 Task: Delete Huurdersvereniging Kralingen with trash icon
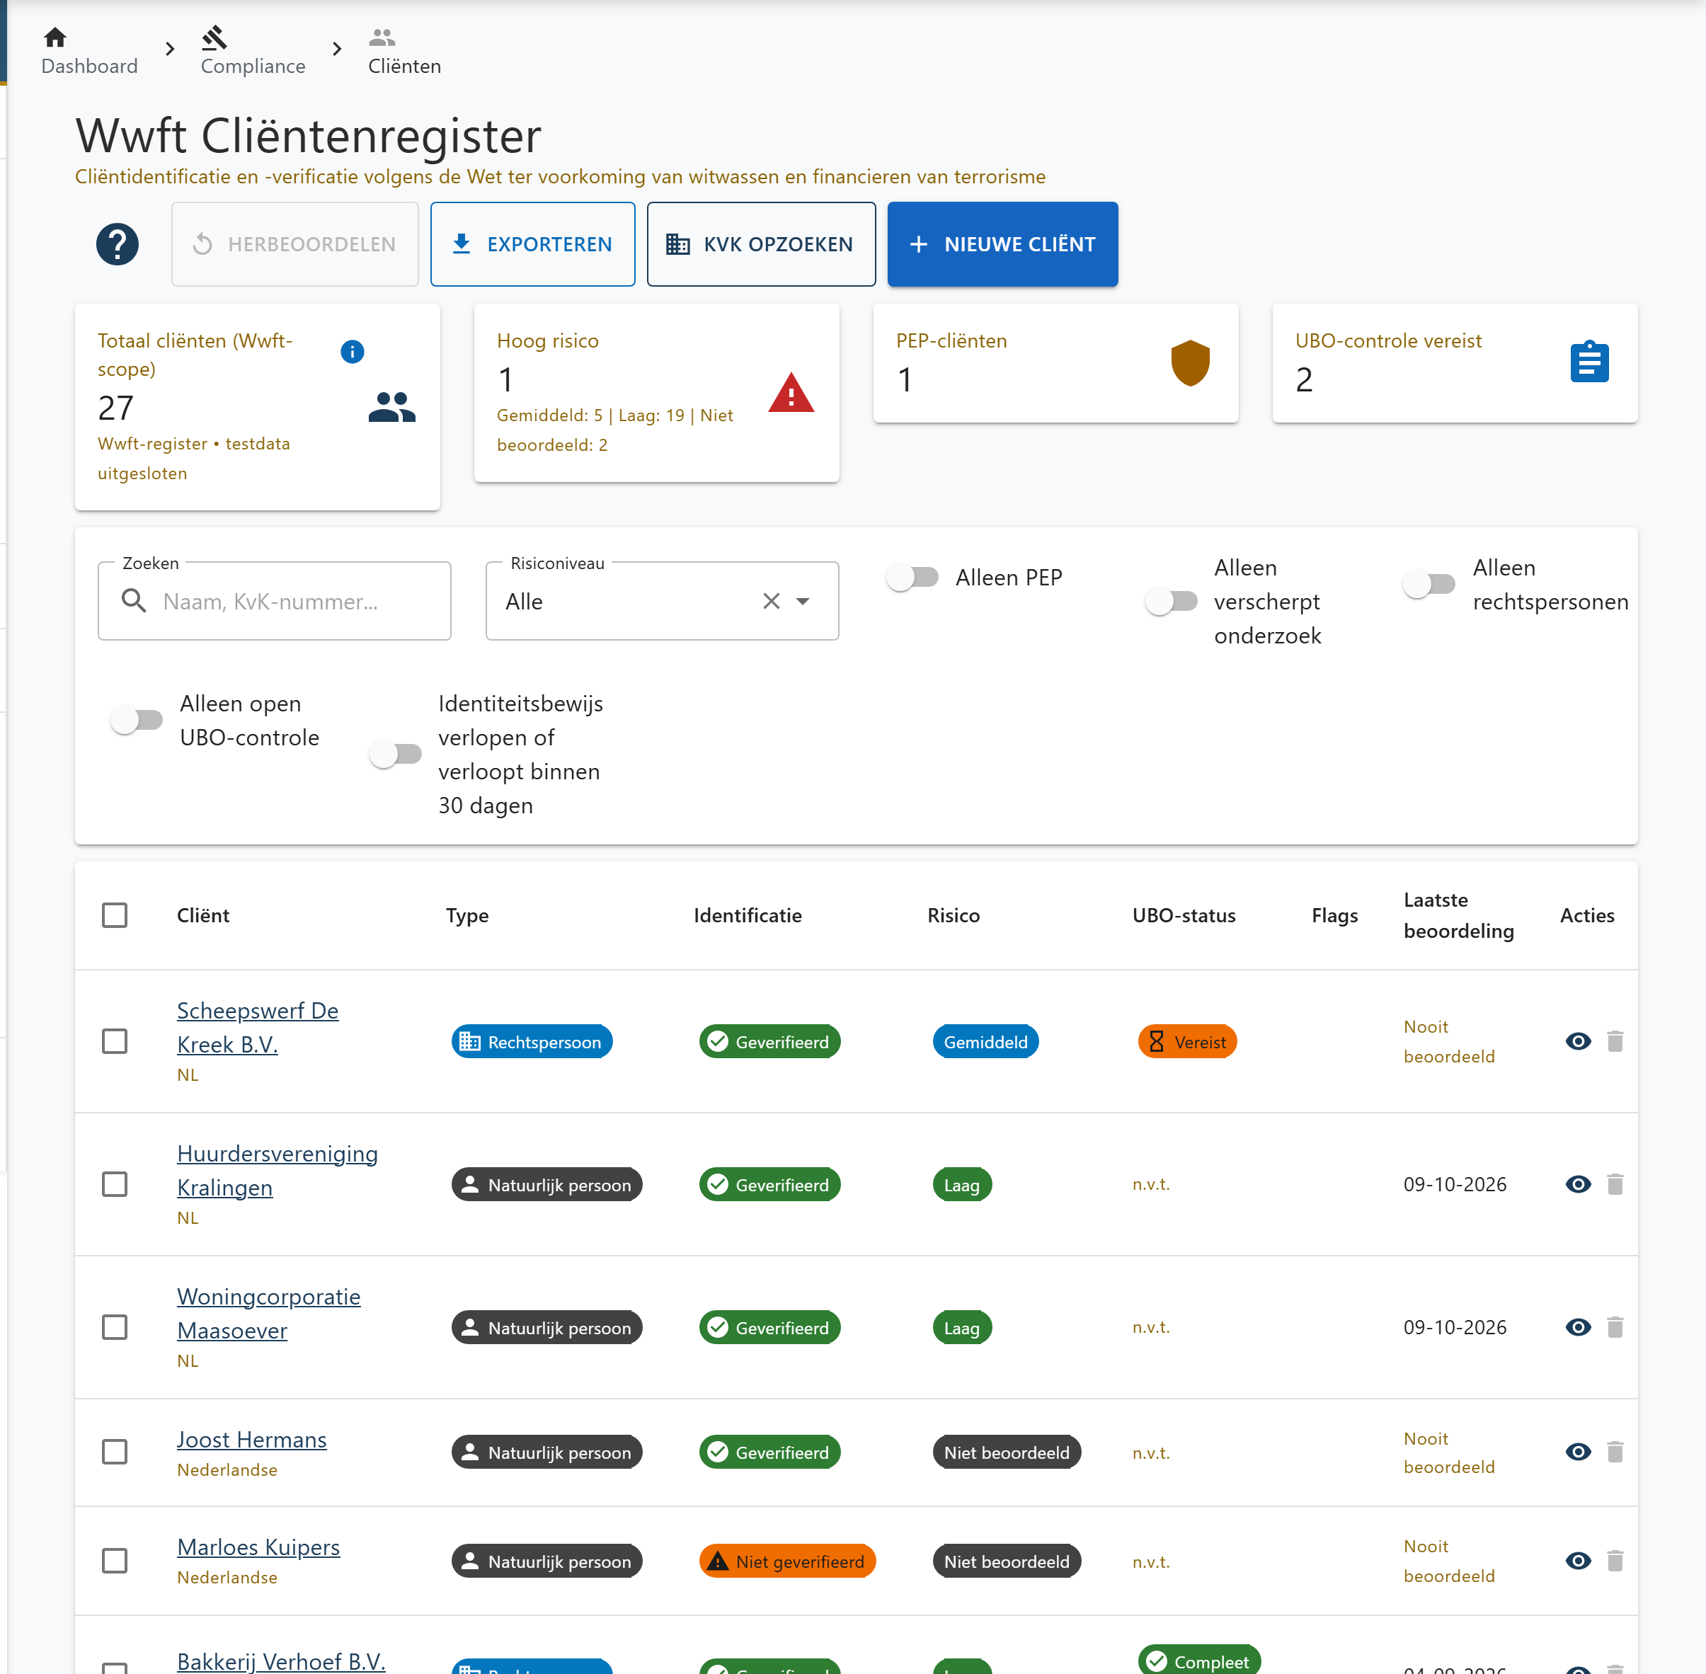[x=1615, y=1184]
